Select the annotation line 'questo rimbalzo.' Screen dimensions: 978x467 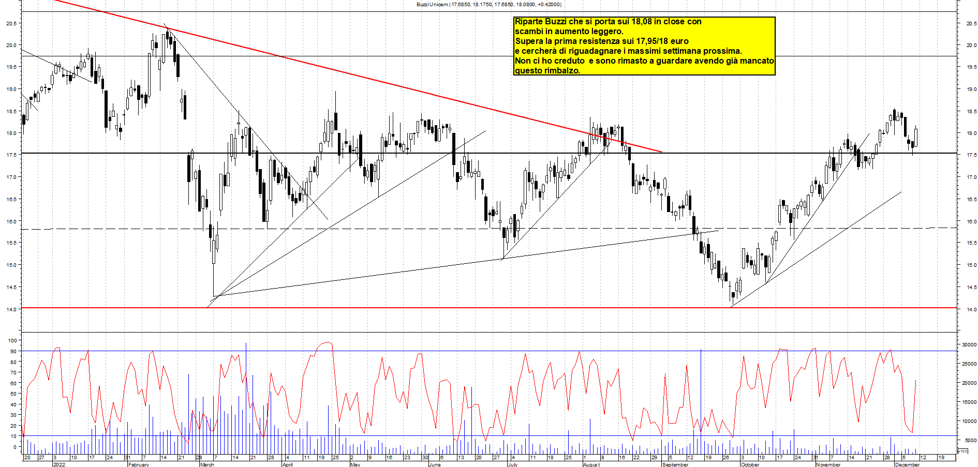(x=547, y=71)
